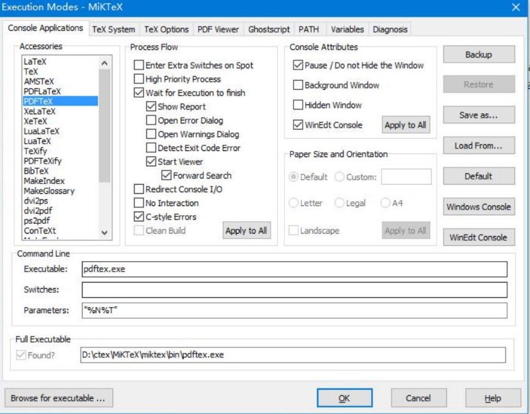The width and height of the screenshot is (530, 414).
Task: Click into the Switches input field
Action: [x=294, y=290]
